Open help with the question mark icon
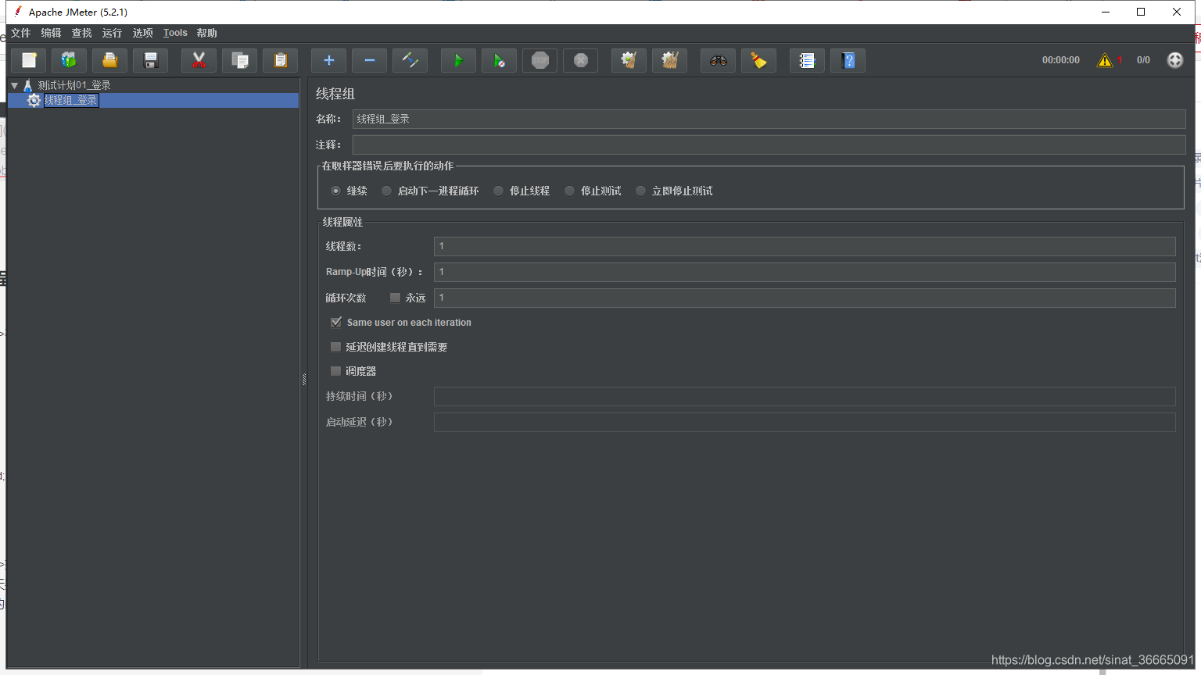1201x675 pixels. (x=848, y=60)
